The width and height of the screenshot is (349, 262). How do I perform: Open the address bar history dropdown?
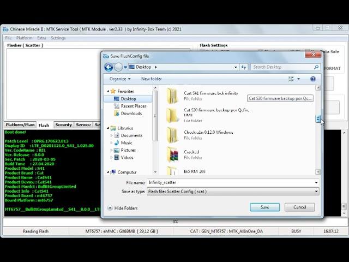pos(236,67)
